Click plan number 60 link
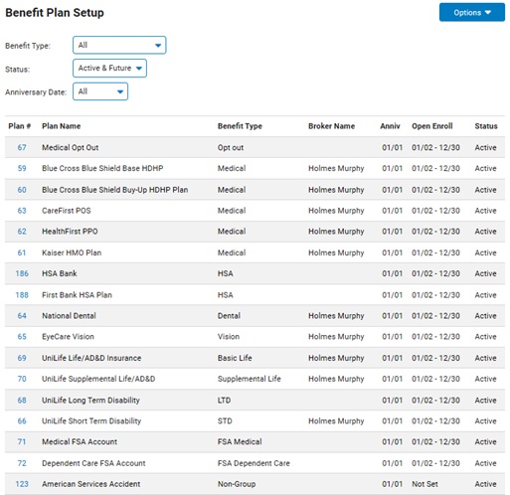The height and width of the screenshot is (495, 510). [x=22, y=190]
